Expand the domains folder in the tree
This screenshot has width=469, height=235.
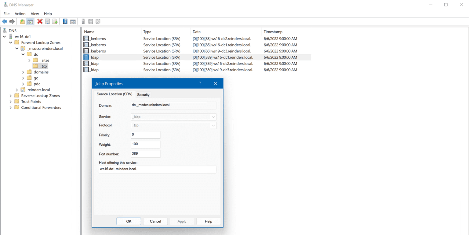coord(23,72)
